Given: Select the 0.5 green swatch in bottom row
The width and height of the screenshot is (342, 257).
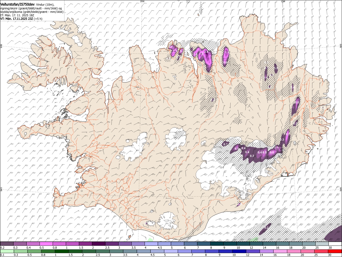Looking at the screenshot, I should point(34,251).
